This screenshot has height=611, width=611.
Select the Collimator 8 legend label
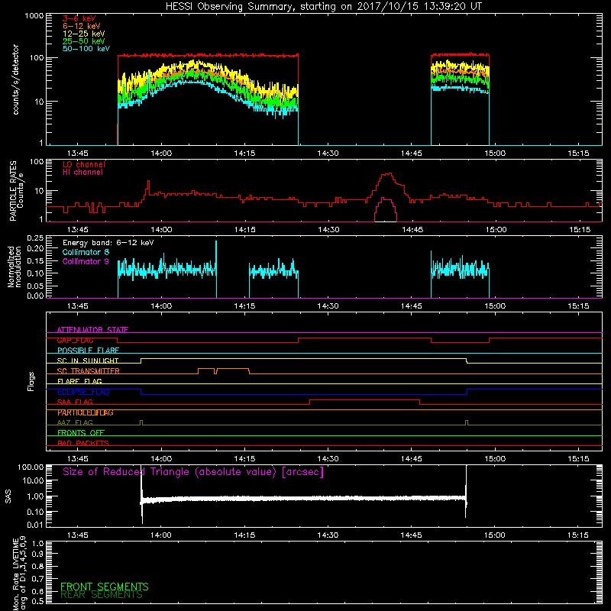[86, 252]
